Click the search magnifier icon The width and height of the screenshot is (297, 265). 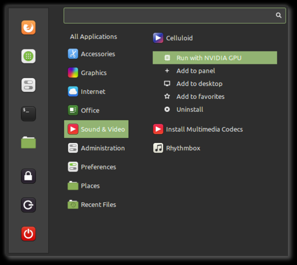point(278,15)
